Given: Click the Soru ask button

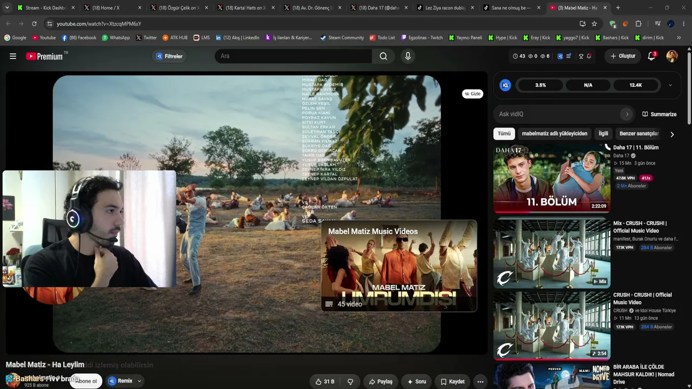Looking at the screenshot, I should tap(417, 381).
